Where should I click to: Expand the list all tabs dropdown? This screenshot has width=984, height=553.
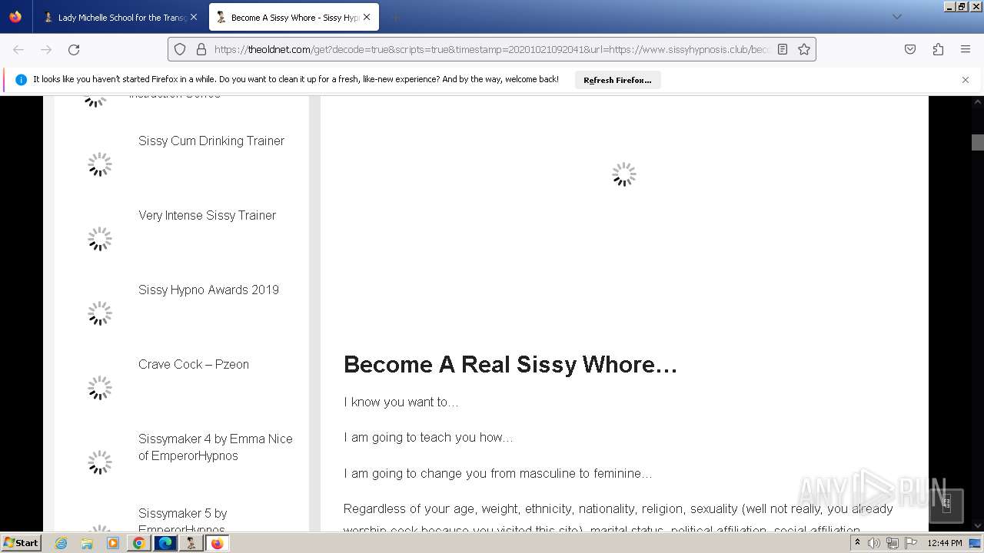point(896,17)
